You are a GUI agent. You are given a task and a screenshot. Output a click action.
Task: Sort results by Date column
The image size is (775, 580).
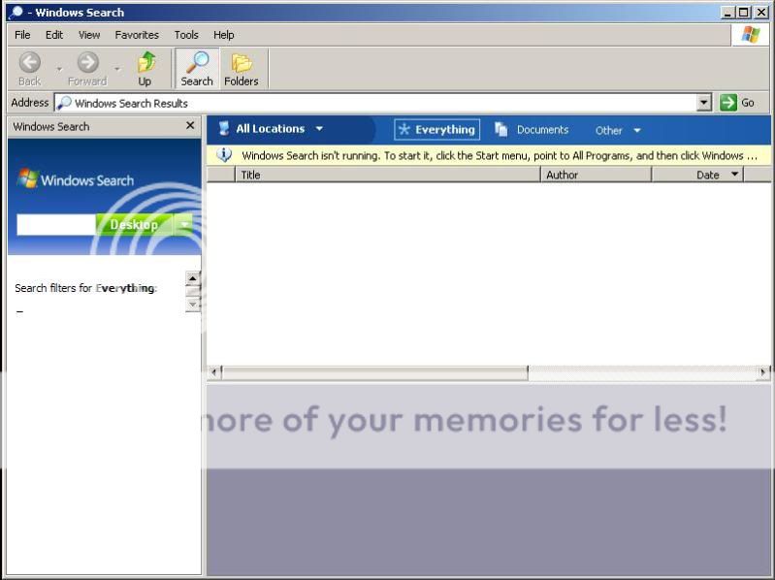tap(697, 175)
